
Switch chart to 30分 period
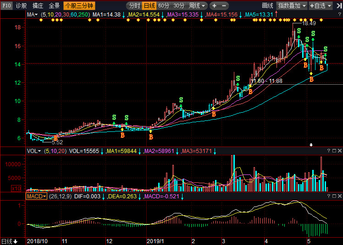(x=179, y=6)
